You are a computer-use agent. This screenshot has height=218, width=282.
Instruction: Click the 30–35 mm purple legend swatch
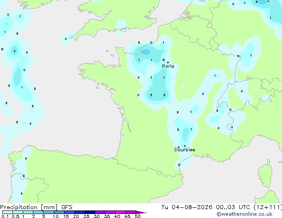click(100, 212)
